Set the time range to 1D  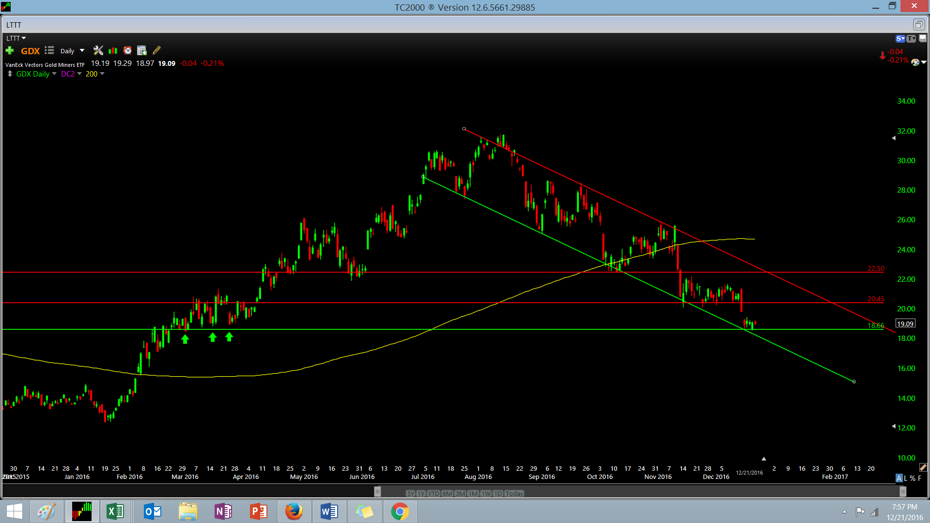(x=498, y=493)
